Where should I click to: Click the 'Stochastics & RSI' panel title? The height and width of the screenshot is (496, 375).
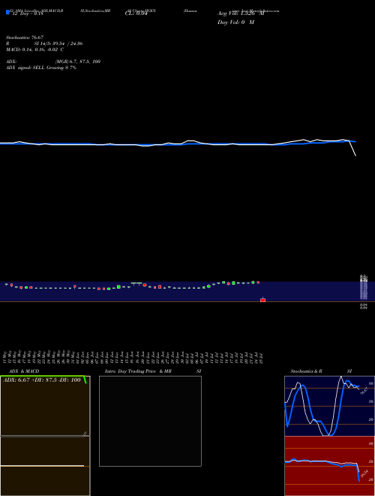tap(321, 371)
